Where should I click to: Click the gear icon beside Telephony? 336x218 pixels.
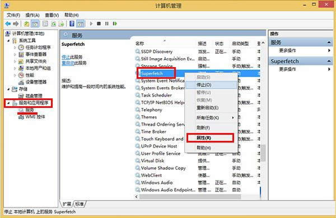[x=138, y=110]
